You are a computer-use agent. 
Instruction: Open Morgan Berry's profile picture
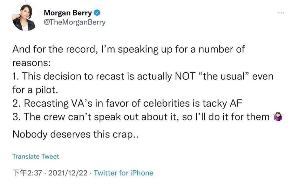coord(24,18)
